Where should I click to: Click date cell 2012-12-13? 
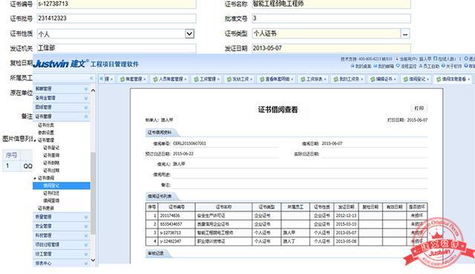[346, 216]
